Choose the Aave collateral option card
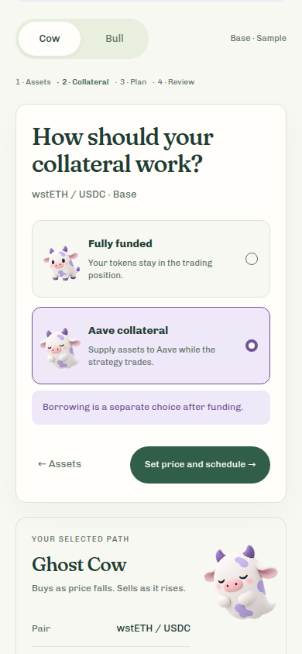This screenshot has height=654, width=302. point(151,346)
